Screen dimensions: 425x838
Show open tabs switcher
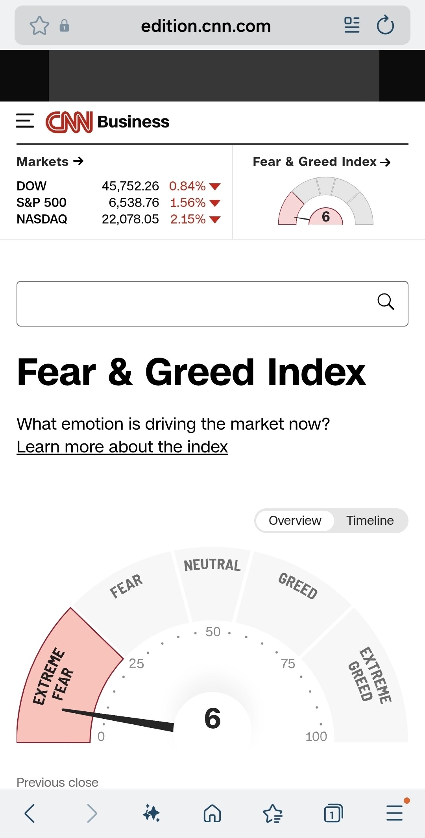pos(333,813)
